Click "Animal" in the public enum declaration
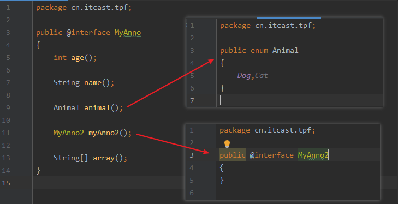 click(x=286, y=50)
